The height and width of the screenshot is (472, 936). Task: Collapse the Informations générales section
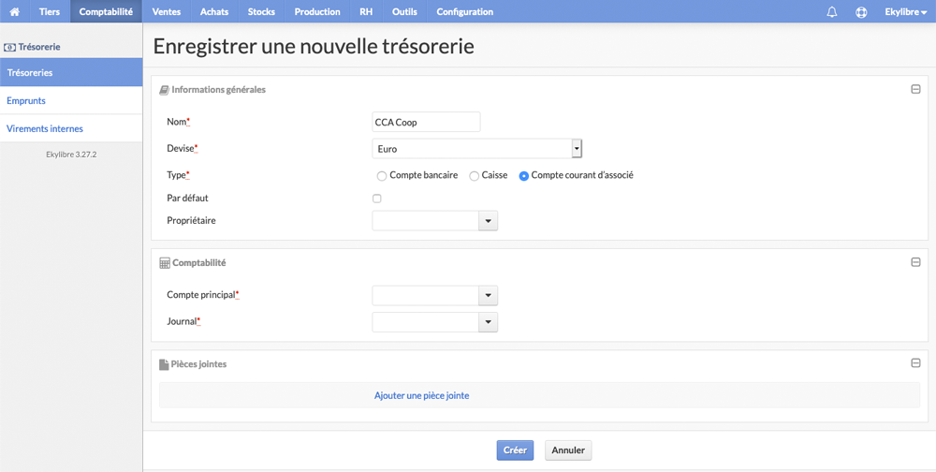pos(915,90)
